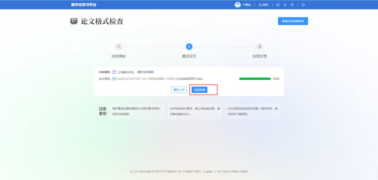Click the green upload progress bar
Screen dimensions: 378x180
(x=255, y=79)
